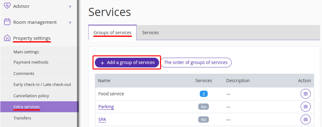Switch to the Services tab
This screenshot has width=322, height=127.
(x=150, y=33)
